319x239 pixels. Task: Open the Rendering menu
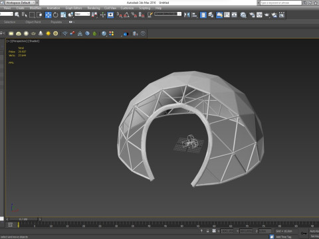[94, 8]
